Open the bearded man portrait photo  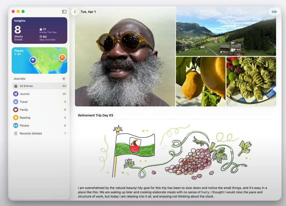point(125,56)
